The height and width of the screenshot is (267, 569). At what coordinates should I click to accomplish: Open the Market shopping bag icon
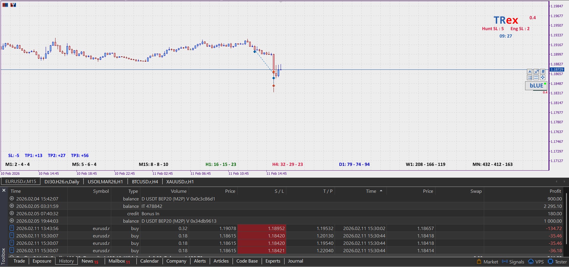point(479,261)
